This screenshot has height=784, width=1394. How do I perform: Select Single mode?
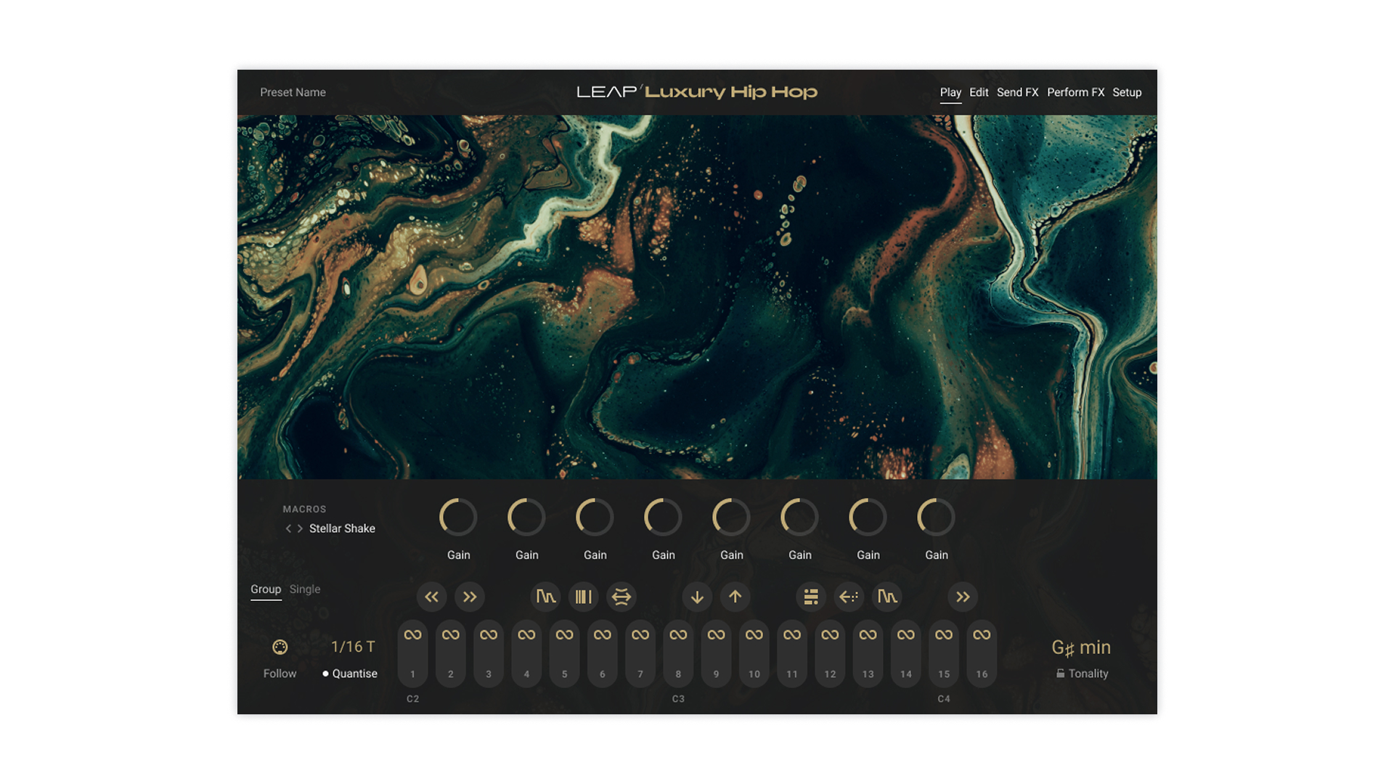coord(304,589)
